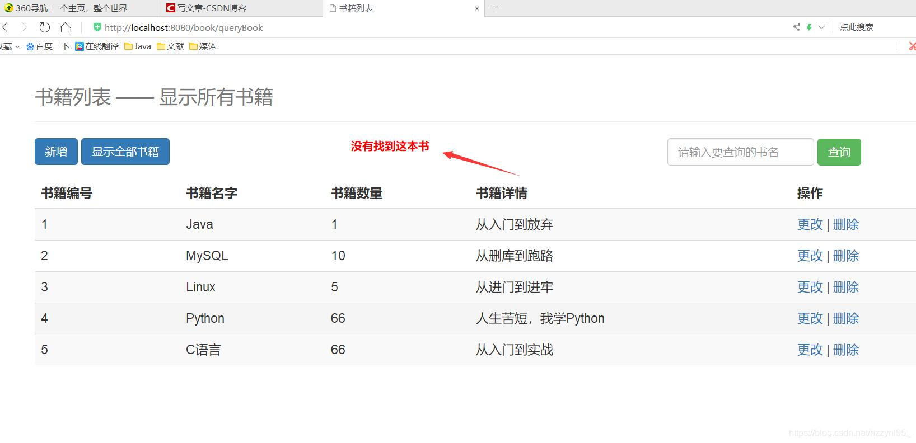Go back with the browser back arrow
This screenshot has width=916, height=443.
click(x=6, y=27)
